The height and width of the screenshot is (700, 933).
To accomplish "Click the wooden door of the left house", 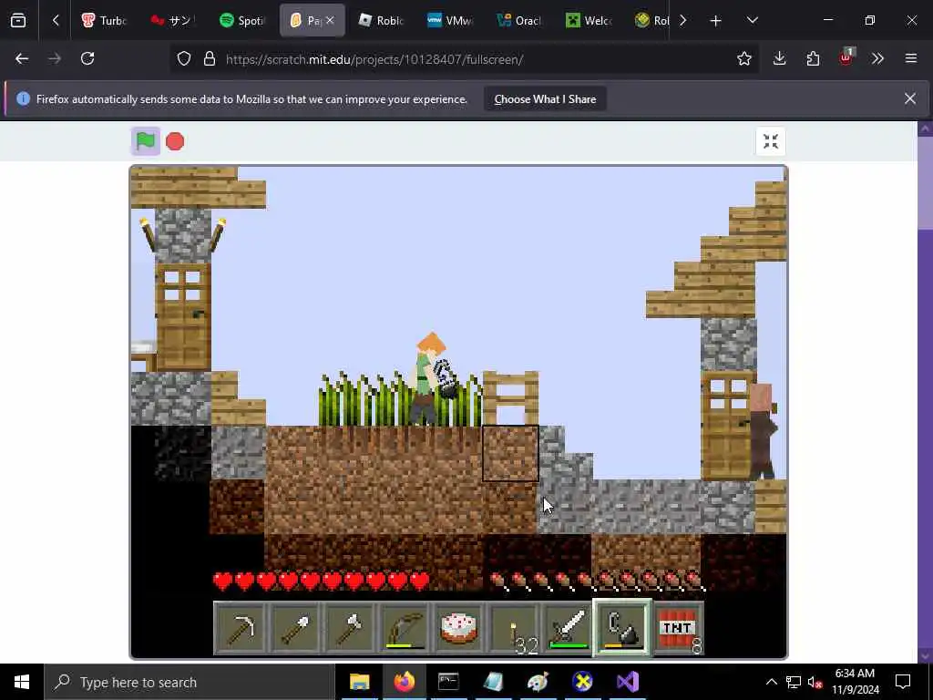I will point(182,318).
